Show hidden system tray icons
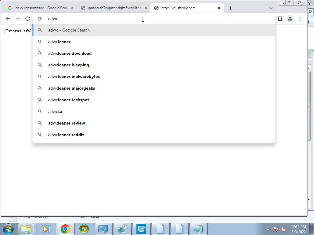This screenshot has width=314, height=235. pos(268,229)
